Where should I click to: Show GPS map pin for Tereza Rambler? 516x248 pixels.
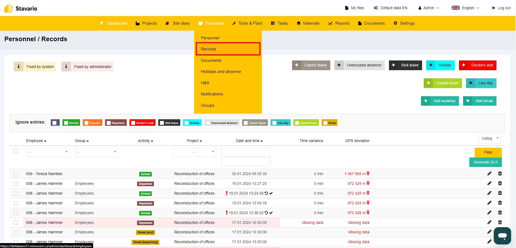click(x=368, y=173)
